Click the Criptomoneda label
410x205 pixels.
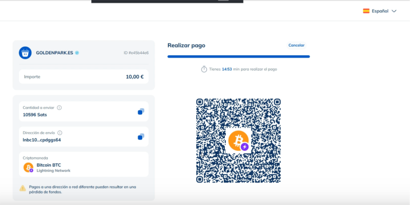point(35,158)
